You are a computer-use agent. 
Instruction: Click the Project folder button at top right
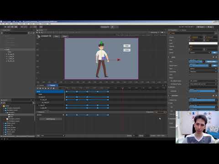coord(201,27)
